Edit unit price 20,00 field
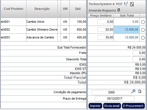The width and height of the screenshot is (147, 110). click(105, 29)
